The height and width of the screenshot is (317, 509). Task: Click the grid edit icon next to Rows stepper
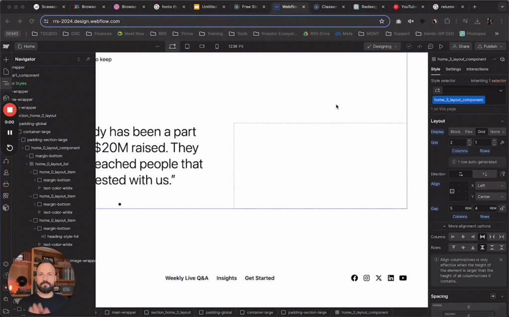pyautogui.click(x=502, y=142)
